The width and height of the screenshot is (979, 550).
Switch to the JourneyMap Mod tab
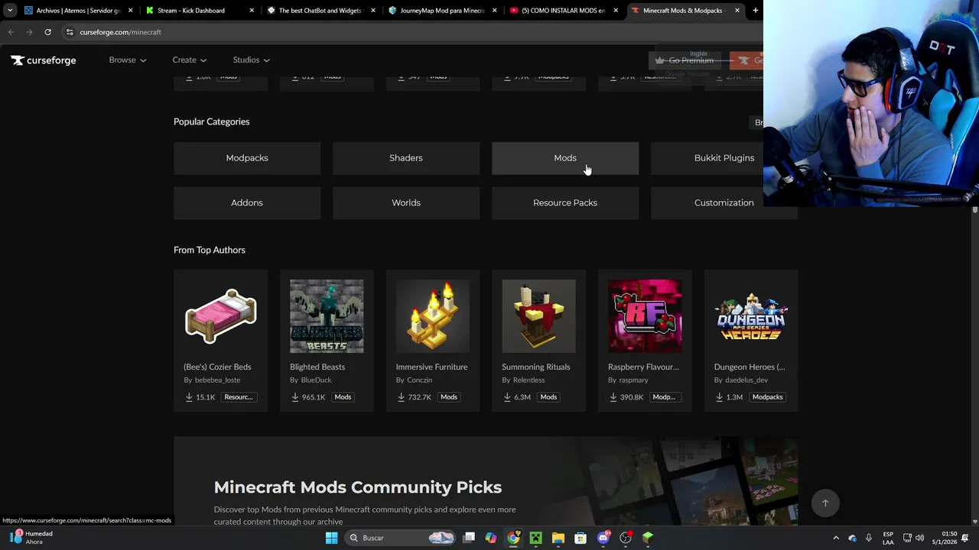[442, 11]
